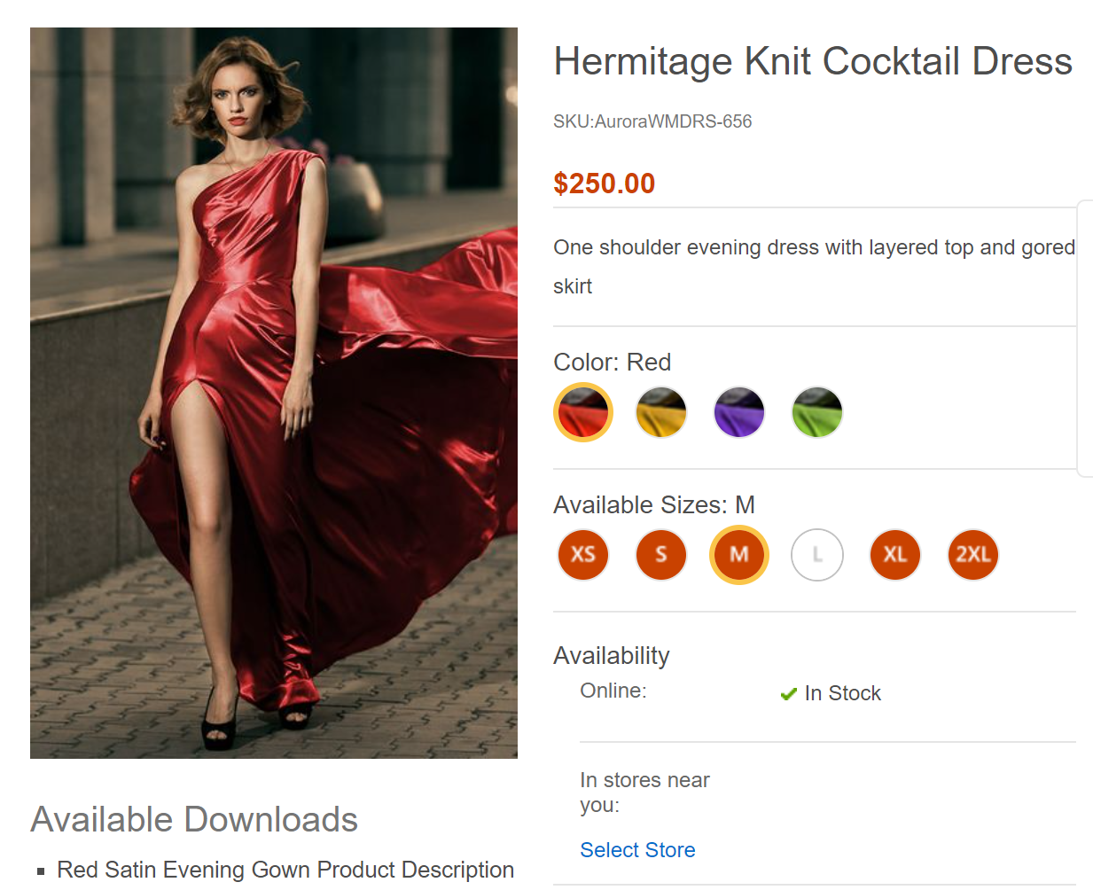Select size XS for the dress
Viewport: 1093px width, 890px height.
click(583, 554)
